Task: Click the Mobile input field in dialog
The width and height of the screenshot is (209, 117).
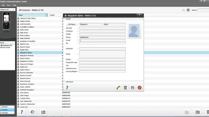Action: [x=102, y=34]
